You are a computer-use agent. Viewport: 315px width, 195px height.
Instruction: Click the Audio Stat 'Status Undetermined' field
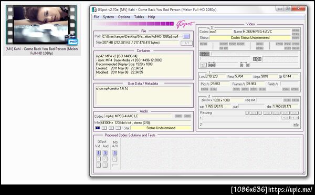point(161,128)
